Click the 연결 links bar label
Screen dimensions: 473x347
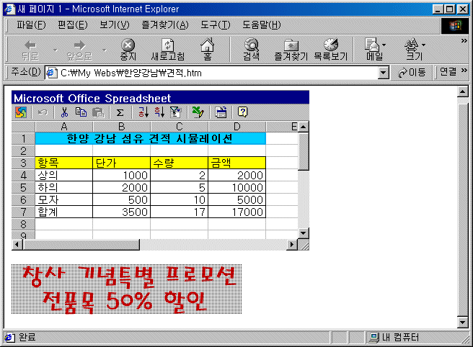[x=448, y=72]
